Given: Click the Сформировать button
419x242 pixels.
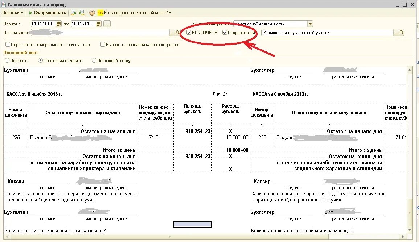Looking at the screenshot, I should [47, 13].
